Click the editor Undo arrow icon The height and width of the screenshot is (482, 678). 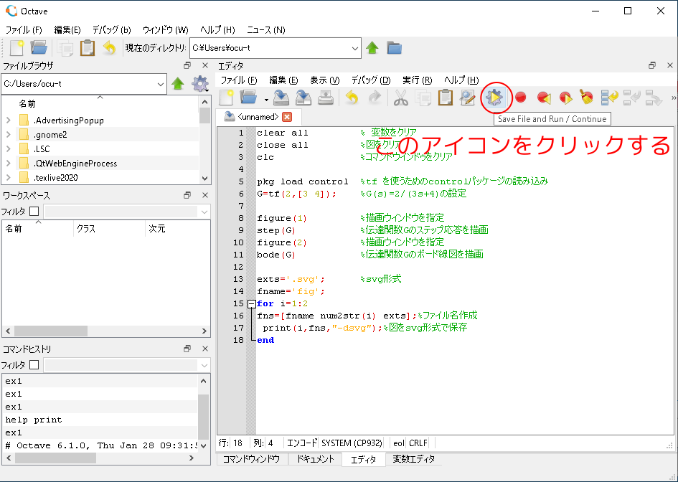coord(352,98)
